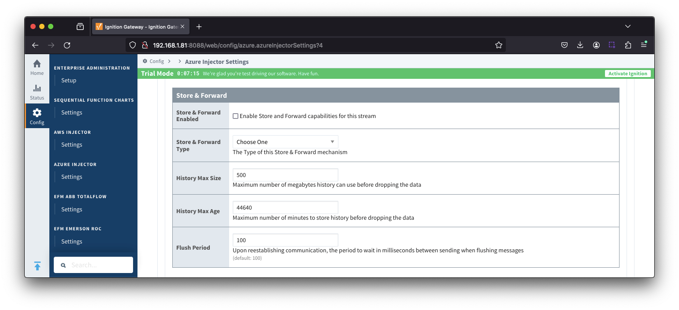Open the Firefox hamburger menu
This screenshot has width=679, height=310.
[644, 45]
